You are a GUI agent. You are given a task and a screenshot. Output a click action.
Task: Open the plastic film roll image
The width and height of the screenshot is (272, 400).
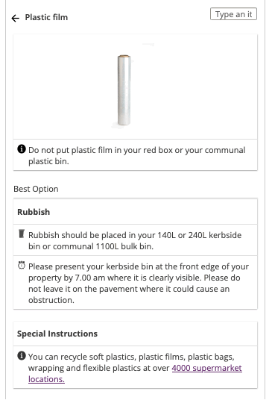[124, 90]
